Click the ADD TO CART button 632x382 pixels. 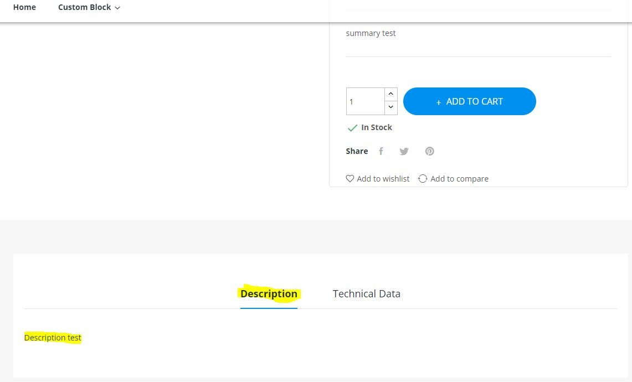[x=470, y=101]
